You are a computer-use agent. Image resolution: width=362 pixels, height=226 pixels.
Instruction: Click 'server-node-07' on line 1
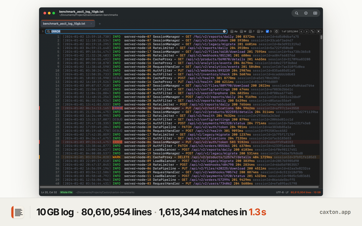pos(138,37)
